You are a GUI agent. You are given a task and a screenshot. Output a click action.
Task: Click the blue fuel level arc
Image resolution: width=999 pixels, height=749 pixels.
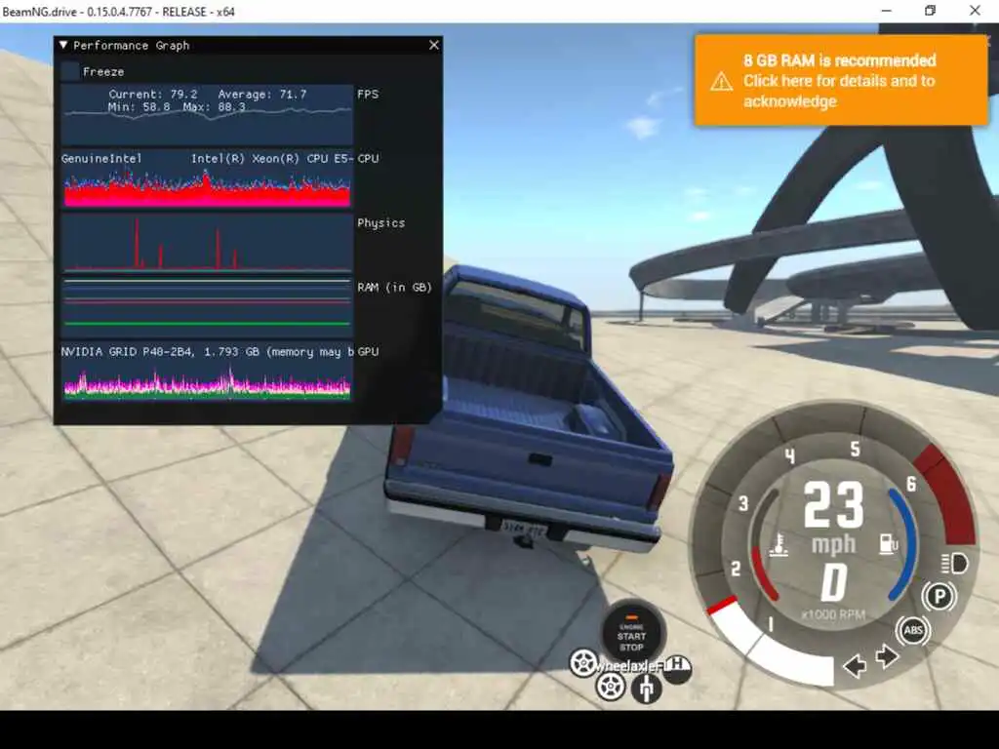904,543
